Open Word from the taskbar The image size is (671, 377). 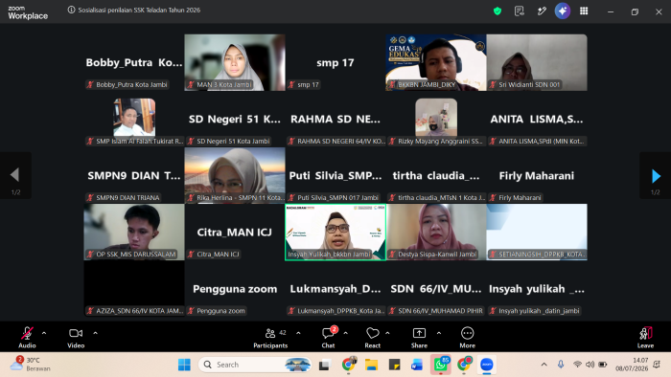(417, 365)
